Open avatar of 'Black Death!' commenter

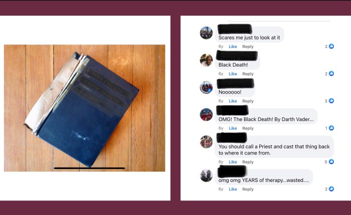click(x=206, y=60)
